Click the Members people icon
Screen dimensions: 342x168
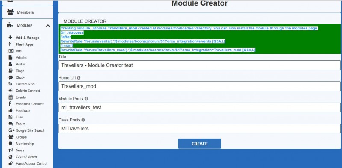tap(10, 12)
